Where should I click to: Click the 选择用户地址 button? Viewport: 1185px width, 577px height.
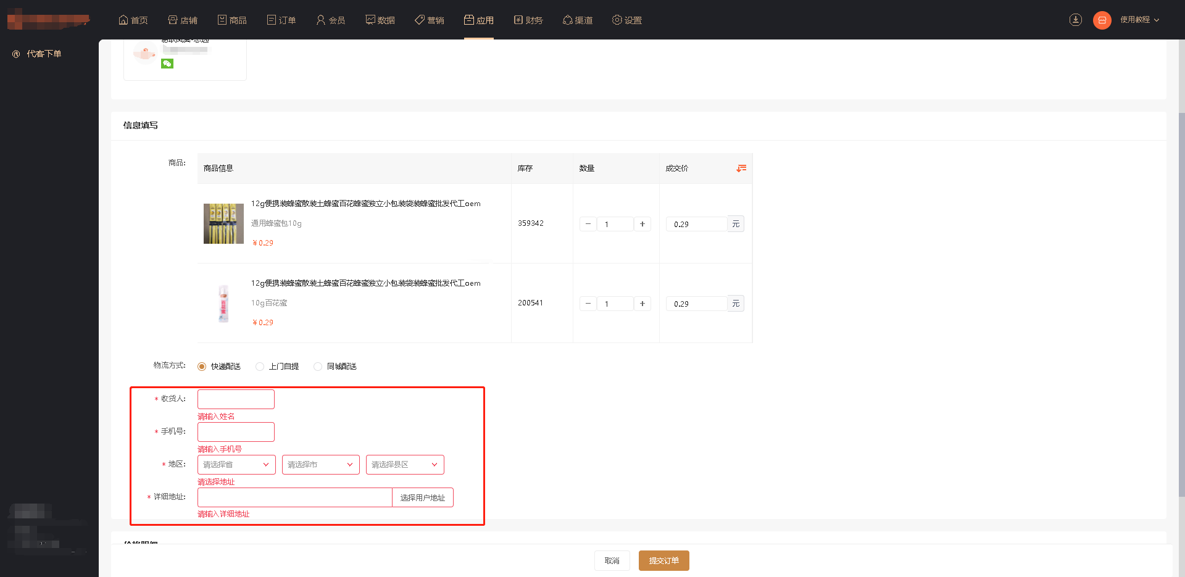pyautogui.click(x=423, y=498)
